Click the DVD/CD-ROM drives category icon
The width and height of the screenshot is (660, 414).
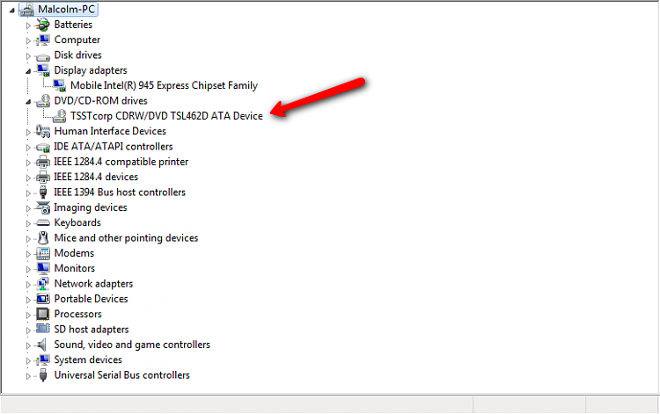(42, 101)
